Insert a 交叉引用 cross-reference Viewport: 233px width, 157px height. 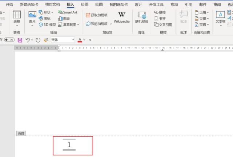(163, 24)
